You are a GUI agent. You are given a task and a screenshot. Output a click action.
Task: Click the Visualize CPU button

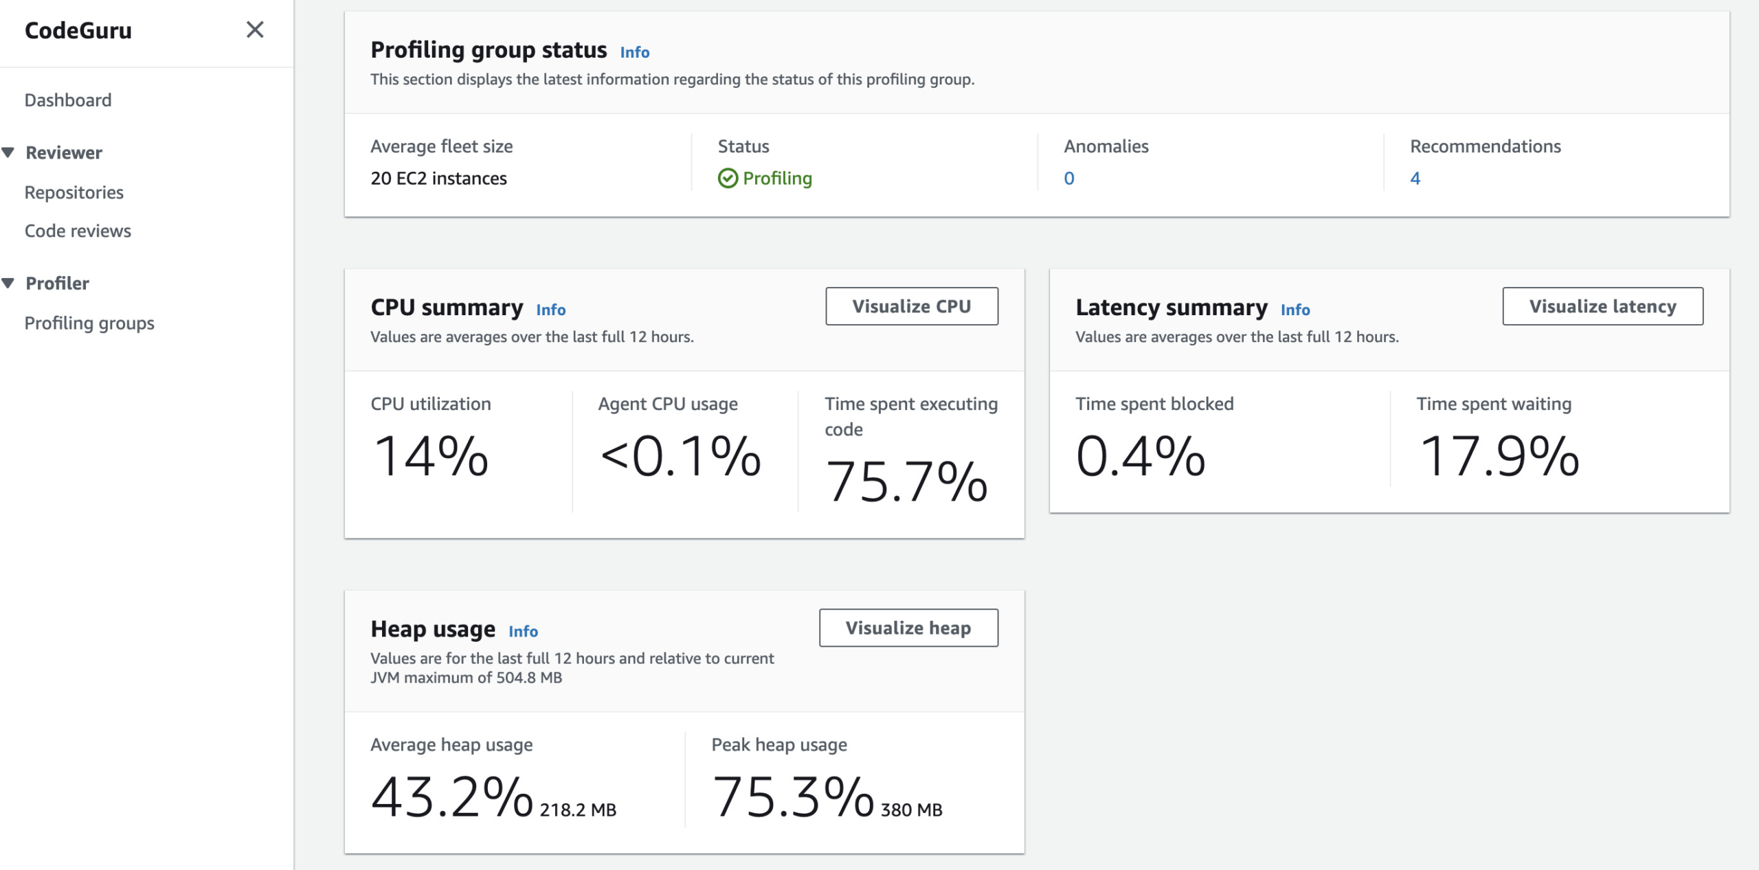[912, 306]
